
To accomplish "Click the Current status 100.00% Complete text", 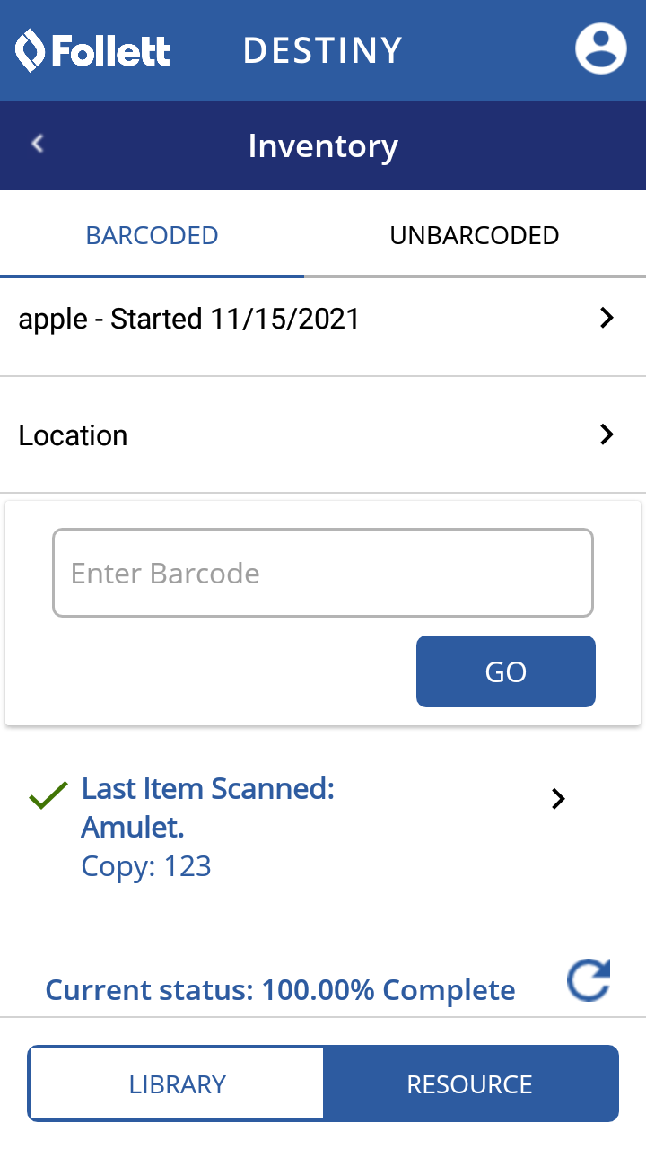I will point(280,990).
